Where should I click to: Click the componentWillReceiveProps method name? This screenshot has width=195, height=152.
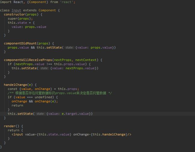click(28, 60)
